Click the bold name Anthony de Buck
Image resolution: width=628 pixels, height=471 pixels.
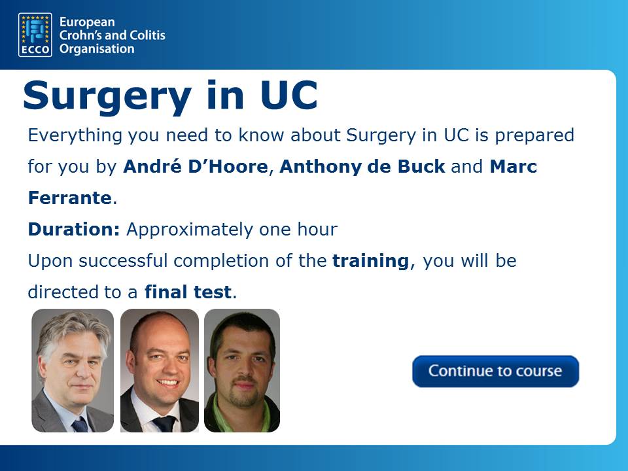[362, 167]
